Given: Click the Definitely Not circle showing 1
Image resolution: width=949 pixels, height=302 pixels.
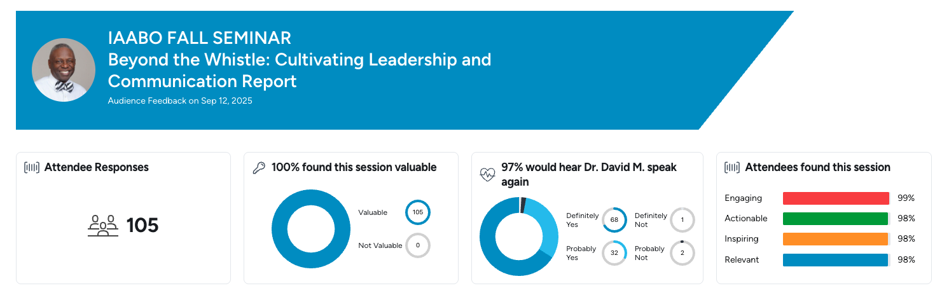Looking at the screenshot, I should pyautogui.click(x=682, y=220).
